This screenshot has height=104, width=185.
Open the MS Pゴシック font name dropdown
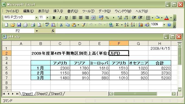36,18
